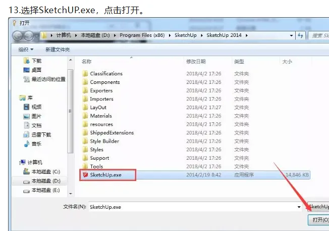Expand arrow after SketchUp 2014 breadcrumb

[x=247, y=35]
